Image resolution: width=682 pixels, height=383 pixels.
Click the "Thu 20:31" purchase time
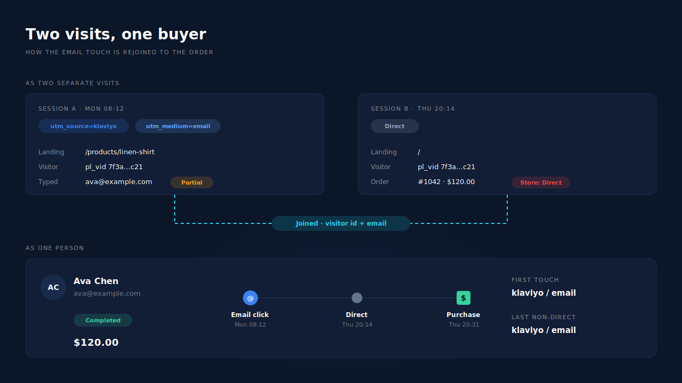(x=464, y=324)
